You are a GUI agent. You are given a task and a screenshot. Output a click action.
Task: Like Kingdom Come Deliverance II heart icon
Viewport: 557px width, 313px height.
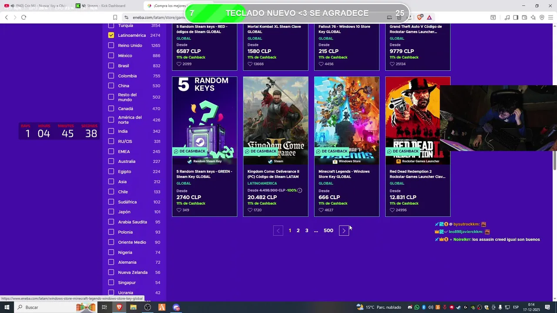250,210
